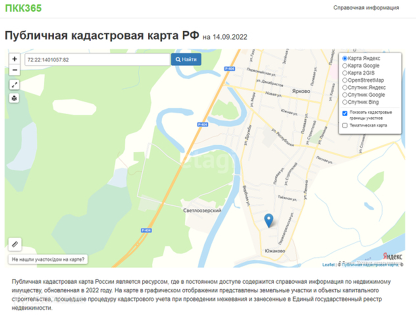Activate the ruler measurement tool
The height and width of the screenshot is (316, 416).
(15, 244)
